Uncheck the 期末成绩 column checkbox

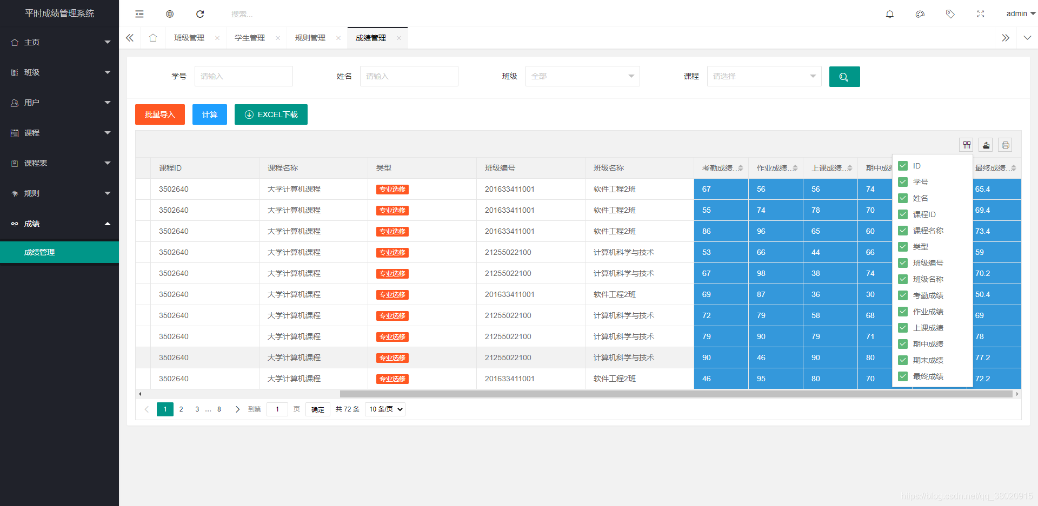point(903,360)
